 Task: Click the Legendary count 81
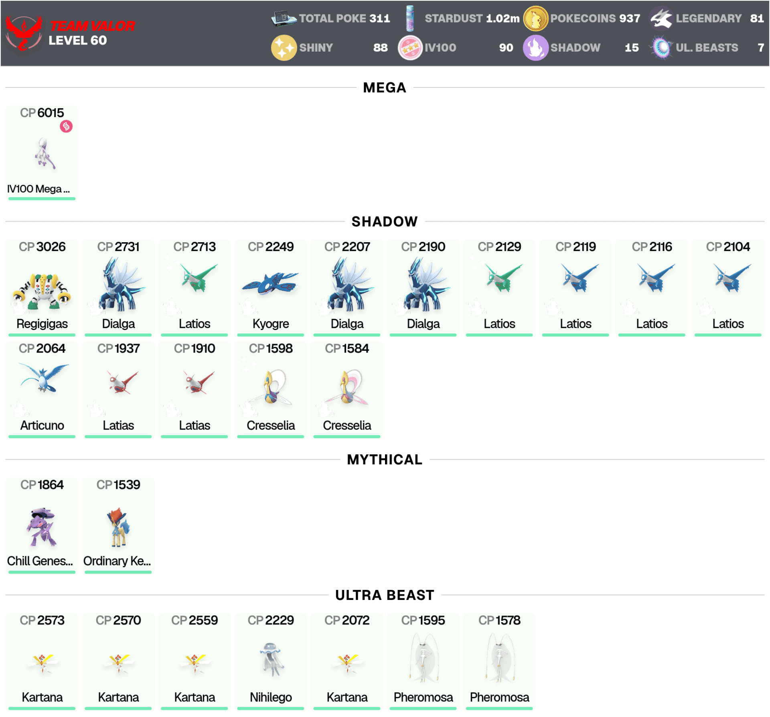click(757, 18)
